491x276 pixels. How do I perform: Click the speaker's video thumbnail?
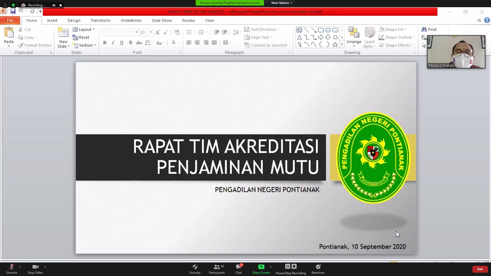point(456,52)
